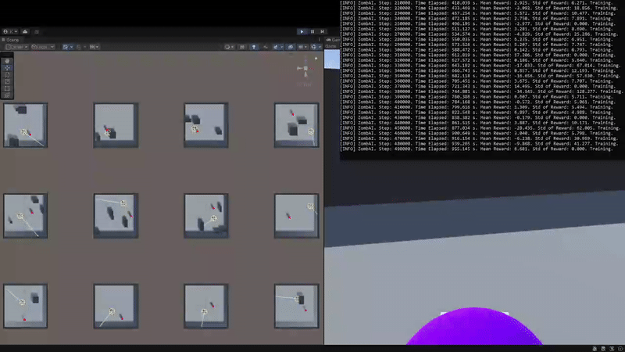Select the Rect tool
Screen dimensions: 625x352
(7, 88)
